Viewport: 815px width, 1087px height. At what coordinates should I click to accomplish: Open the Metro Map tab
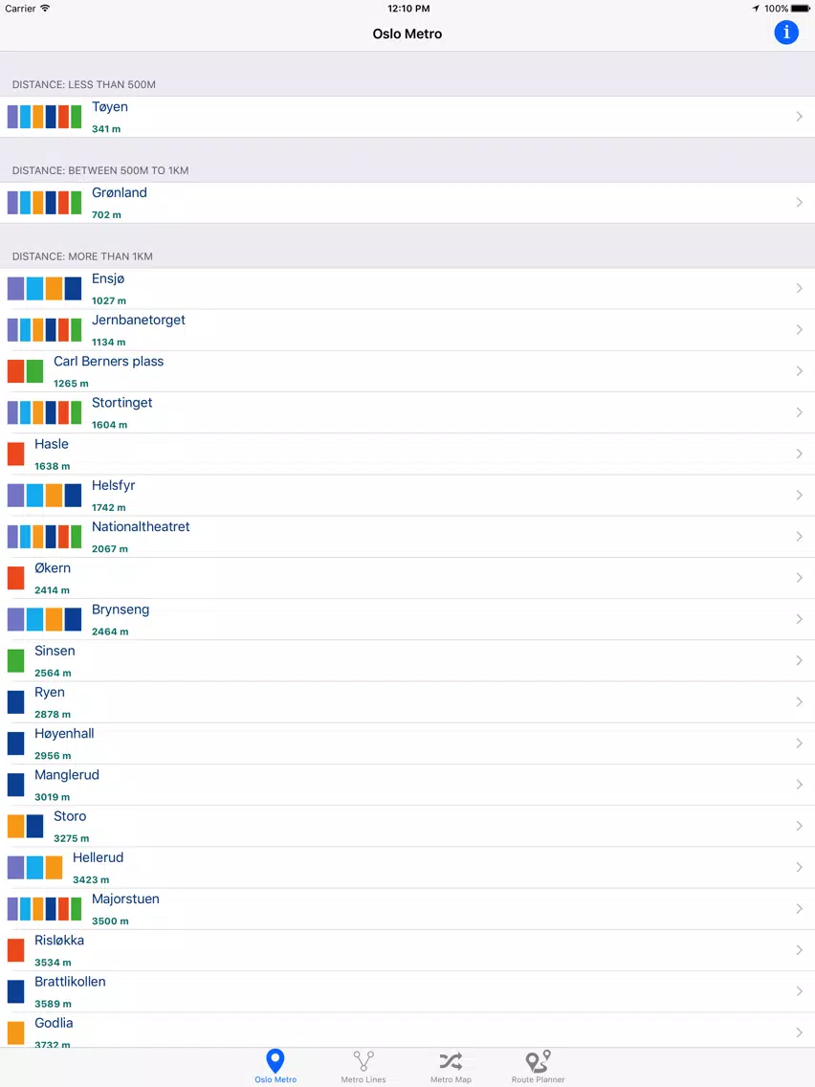[x=451, y=1066]
